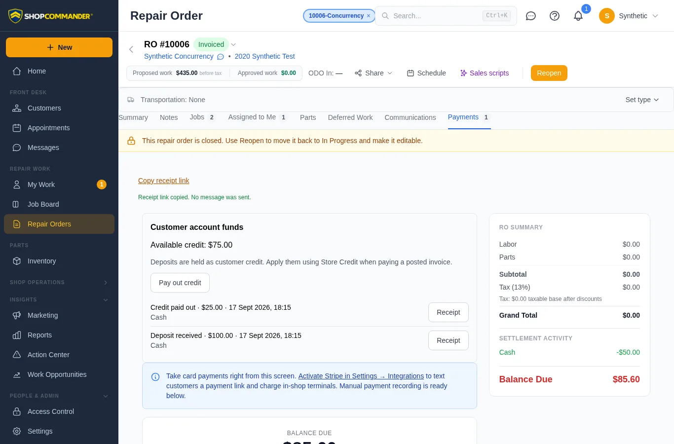Open the Action Center page

coord(59,355)
